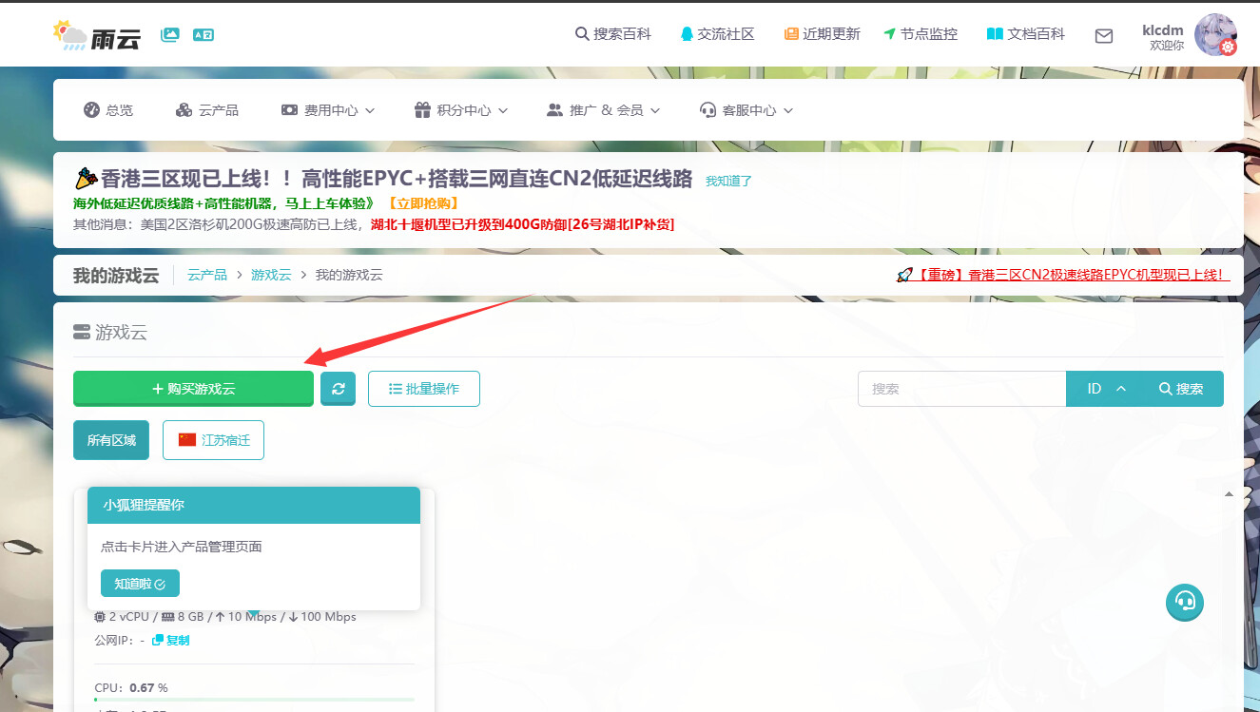Click 游戏云 in the breadcrumb
1260x712 pixels.
(x=271, y=275)
